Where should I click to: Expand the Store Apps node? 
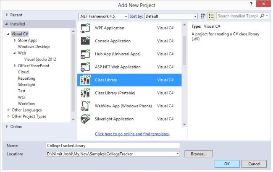[x=15, y=40]
